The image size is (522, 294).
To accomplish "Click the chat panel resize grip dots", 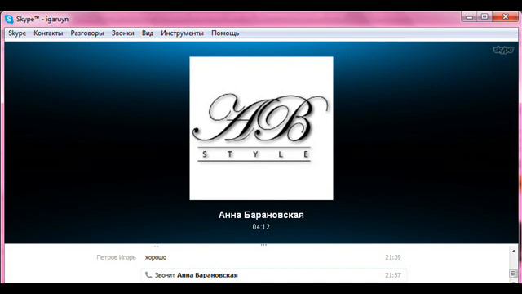I will [x=263, y=245].
